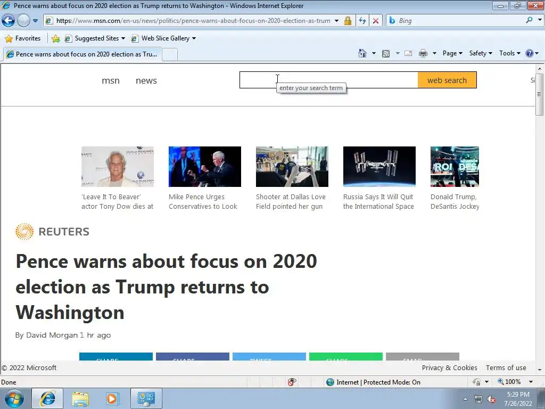Expand the address bar URL dropdown
This screenshot has width=545, height=409.
click(x=336, y=21)
